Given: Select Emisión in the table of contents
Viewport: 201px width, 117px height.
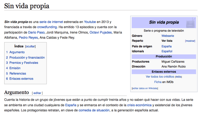Looking at the screenshot, I should point(15,68).
